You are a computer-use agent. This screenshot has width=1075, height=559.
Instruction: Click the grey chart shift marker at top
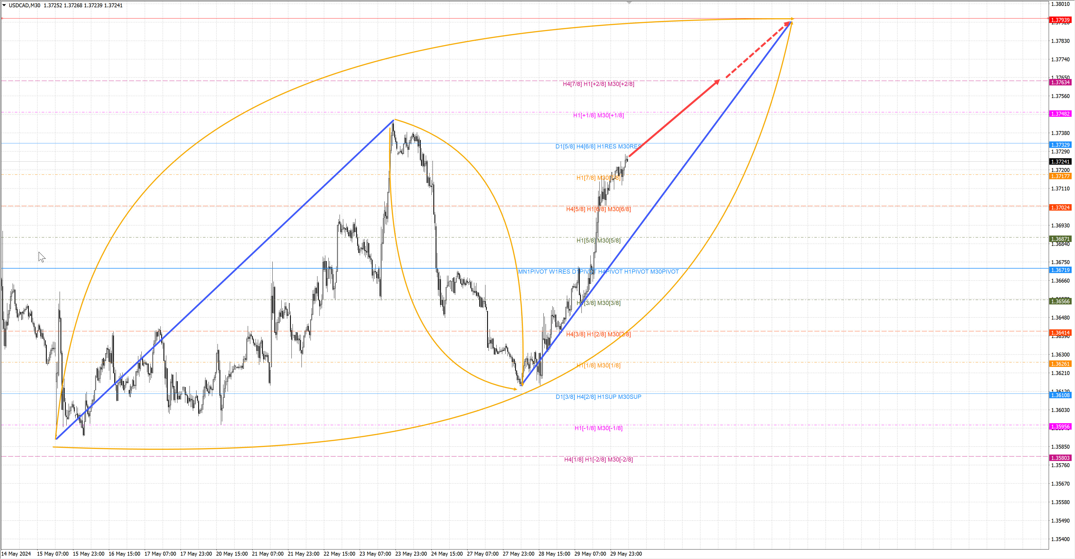629,3
